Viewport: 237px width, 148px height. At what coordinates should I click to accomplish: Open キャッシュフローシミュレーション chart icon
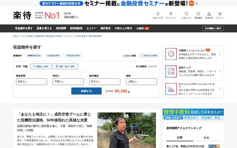pyautogui.click(x=171, y=89)
